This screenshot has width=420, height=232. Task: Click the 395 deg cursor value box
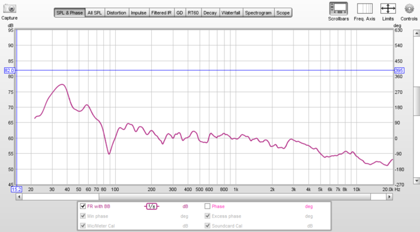pyautogui.click(x=399, y=70)
